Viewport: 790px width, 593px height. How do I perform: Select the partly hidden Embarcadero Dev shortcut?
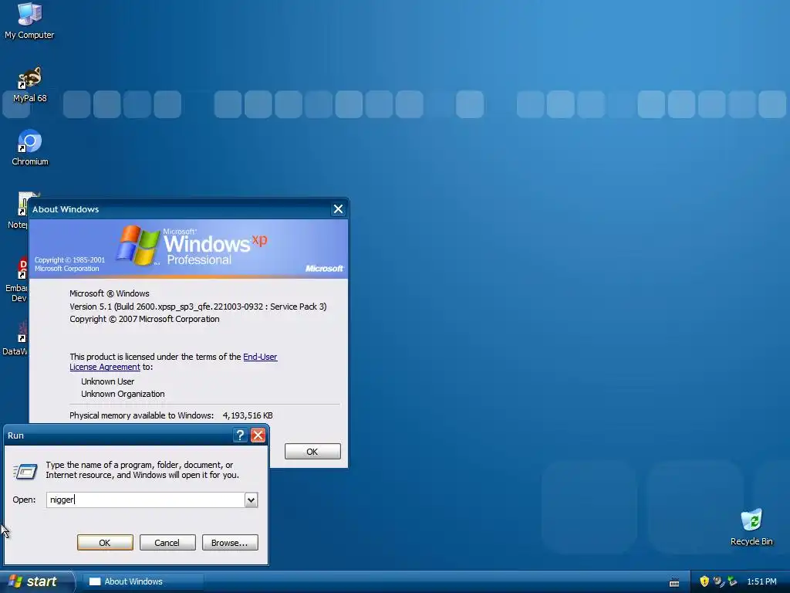pos(17,280)
